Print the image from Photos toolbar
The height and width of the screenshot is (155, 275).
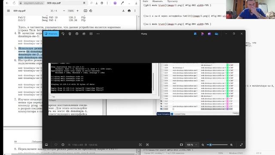(77, 34)
